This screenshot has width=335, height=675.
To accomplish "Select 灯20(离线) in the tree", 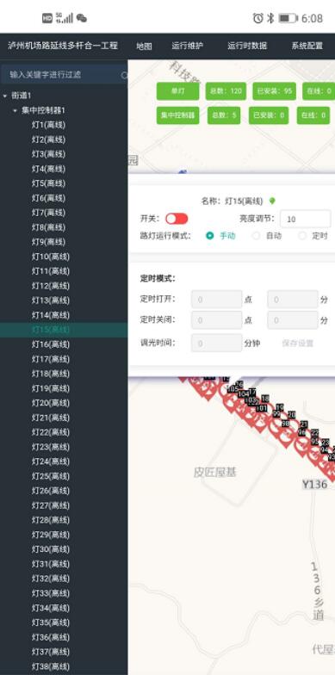I will pyautogui.click(x=50, y=403).
